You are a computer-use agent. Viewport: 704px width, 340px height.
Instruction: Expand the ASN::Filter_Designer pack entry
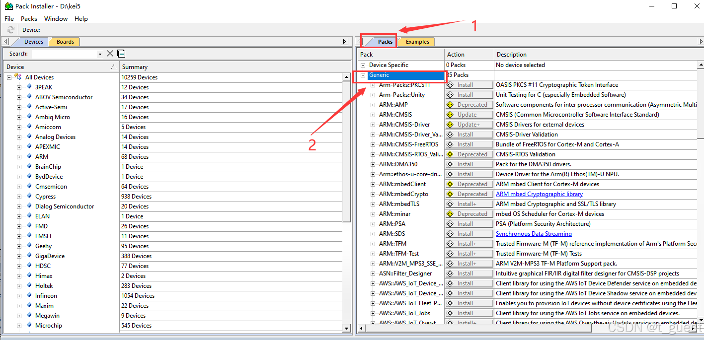point(373,273)
